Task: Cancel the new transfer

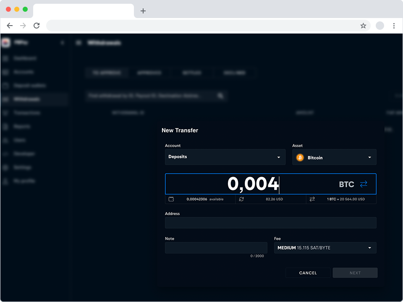Action: [308, 273]
